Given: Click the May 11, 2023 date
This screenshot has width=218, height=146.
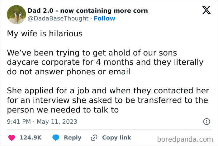Looking at the screenshot, I should pyautogui.click(x=57, y=122).
